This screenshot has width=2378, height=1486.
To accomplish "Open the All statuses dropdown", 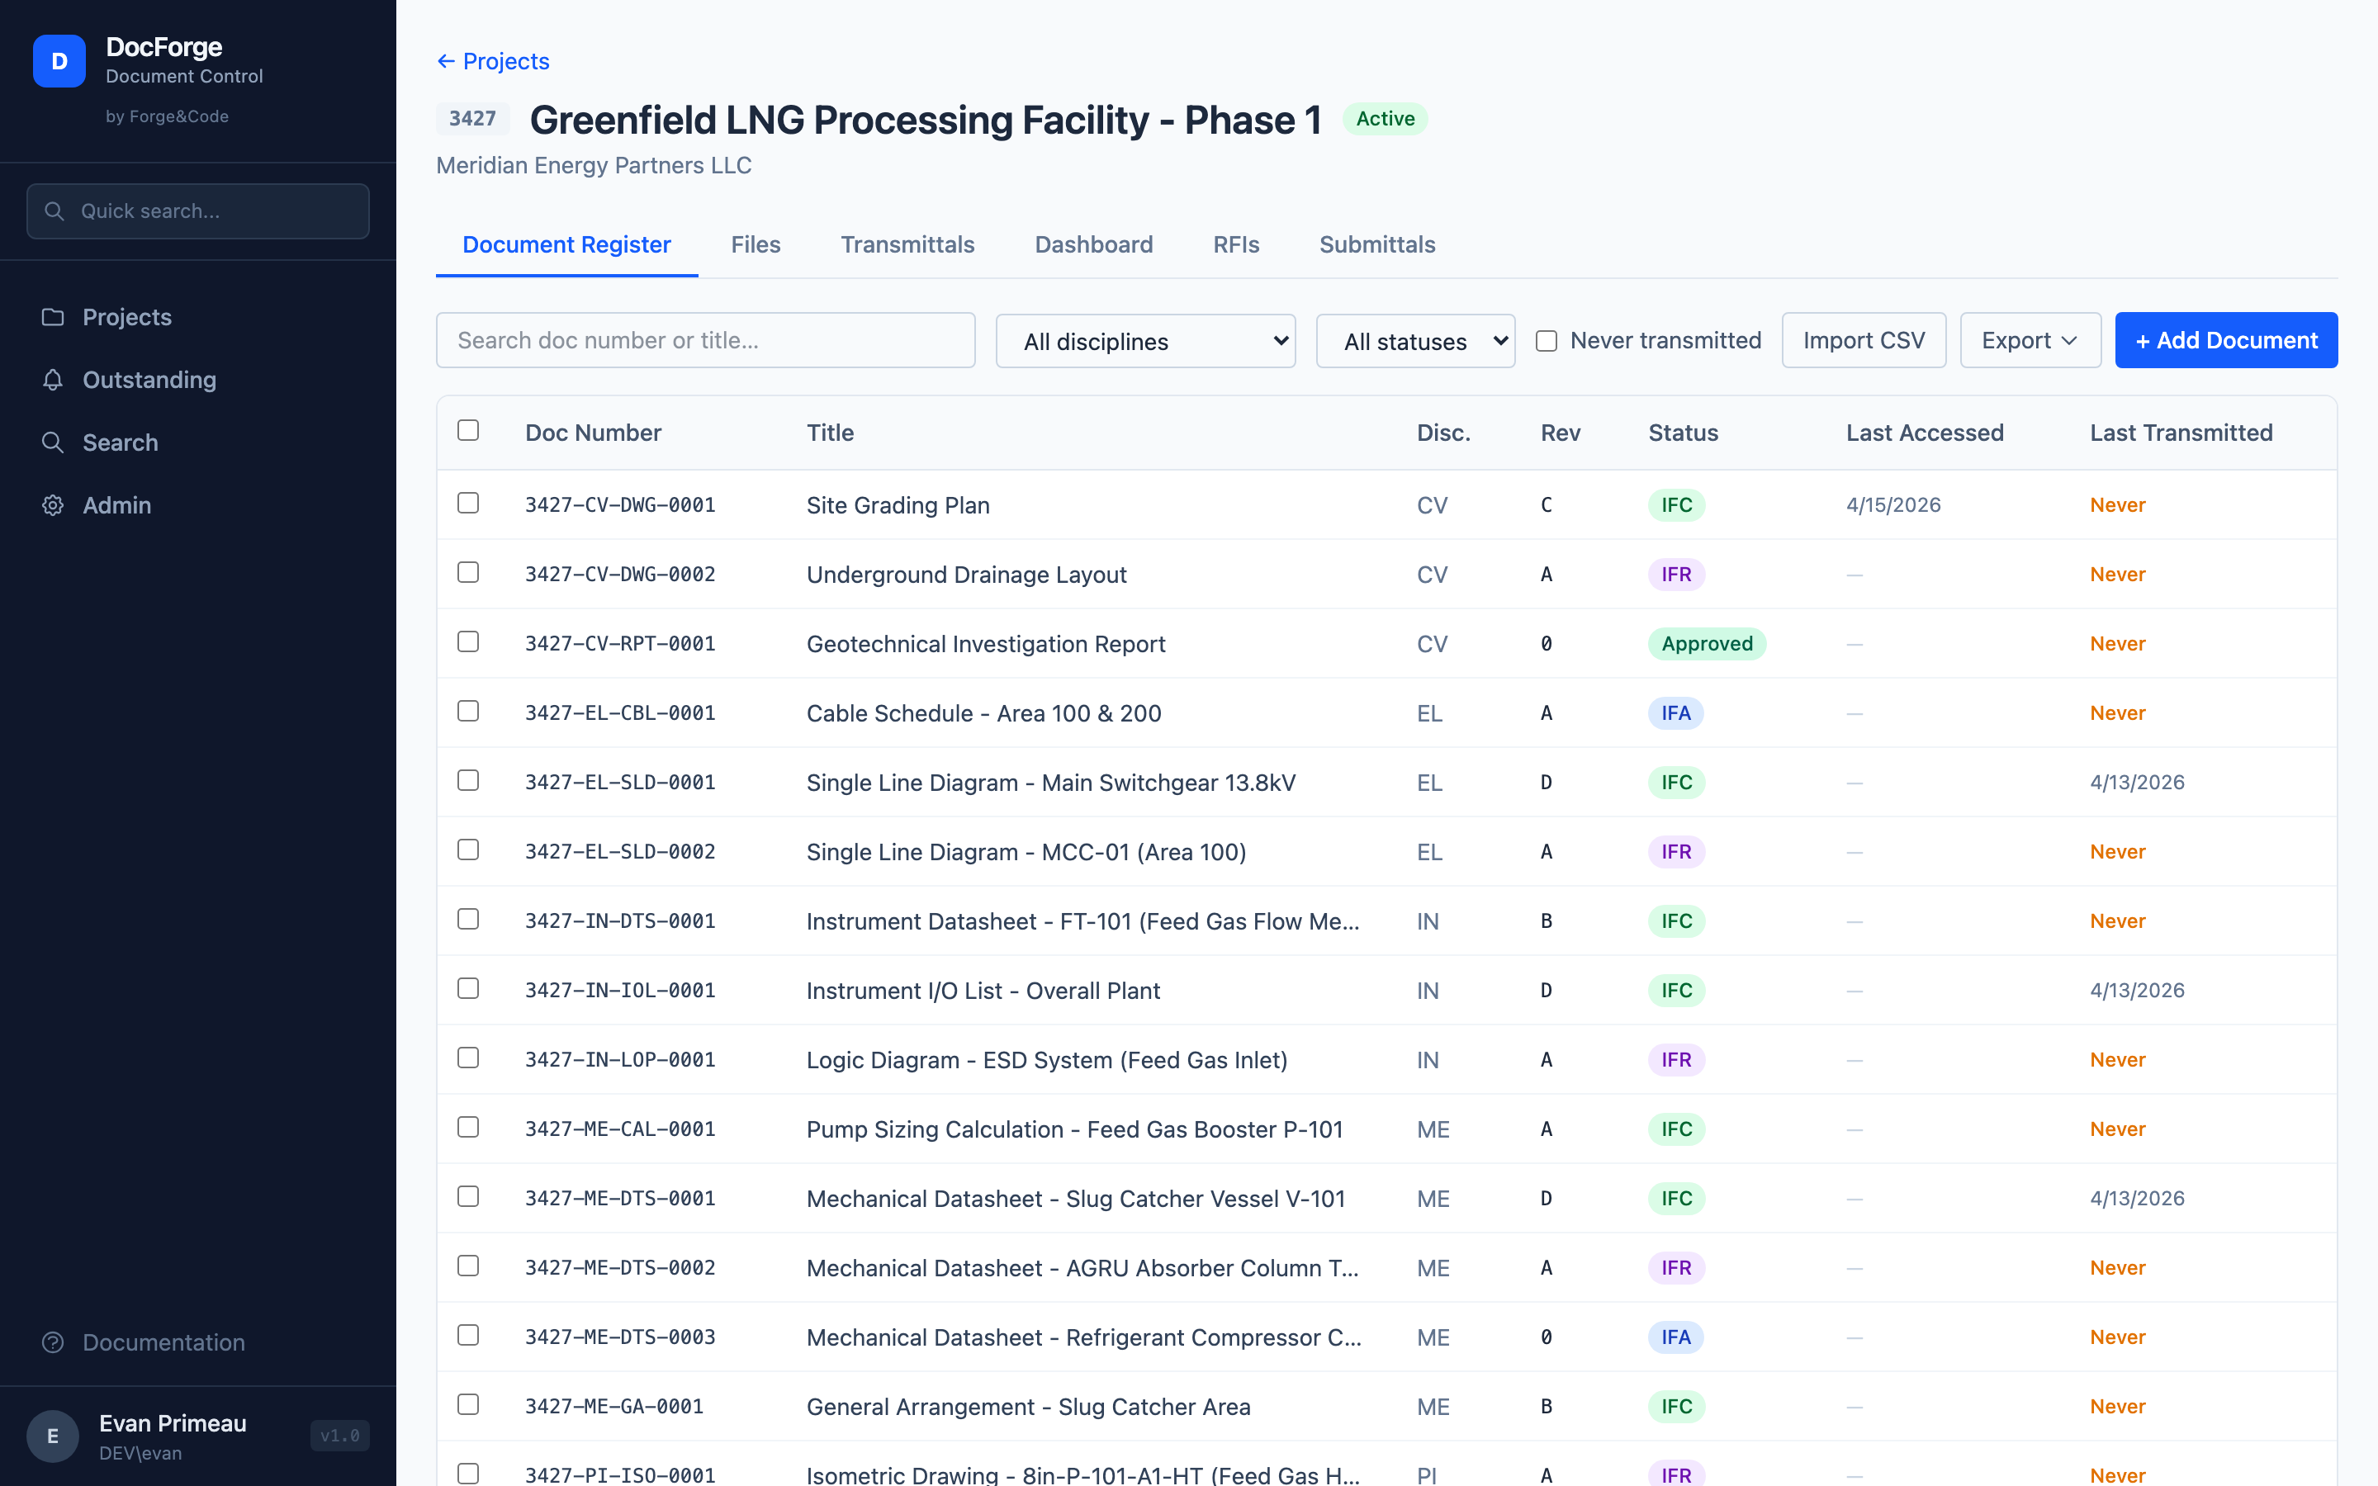I will (1415, 340).
